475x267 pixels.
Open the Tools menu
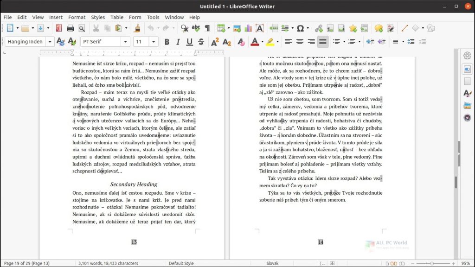[x=153, y=17]
